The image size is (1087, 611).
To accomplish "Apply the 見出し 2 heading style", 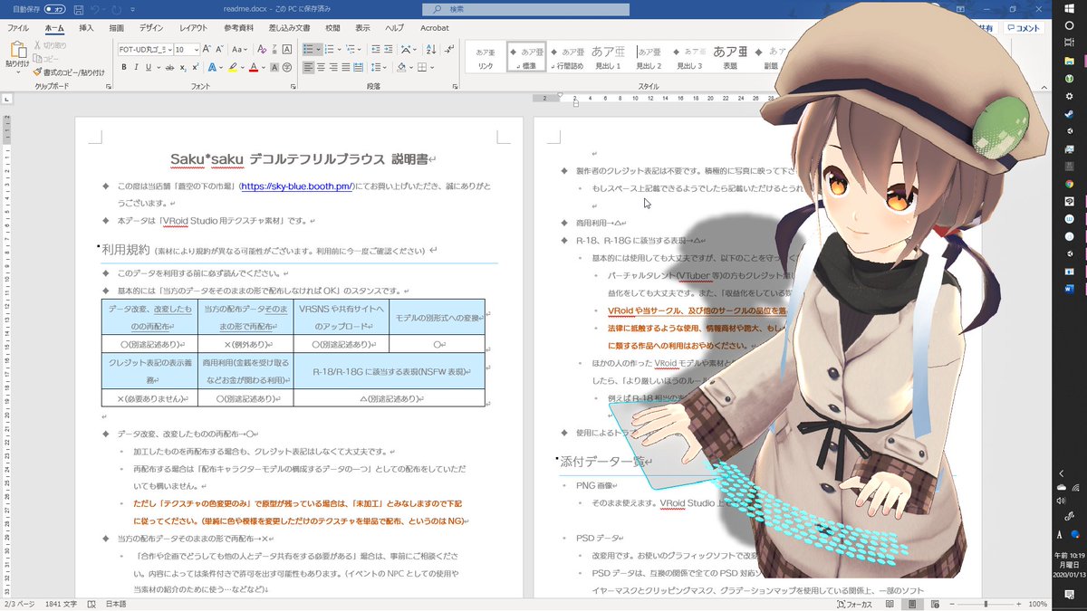I will 649,58.
